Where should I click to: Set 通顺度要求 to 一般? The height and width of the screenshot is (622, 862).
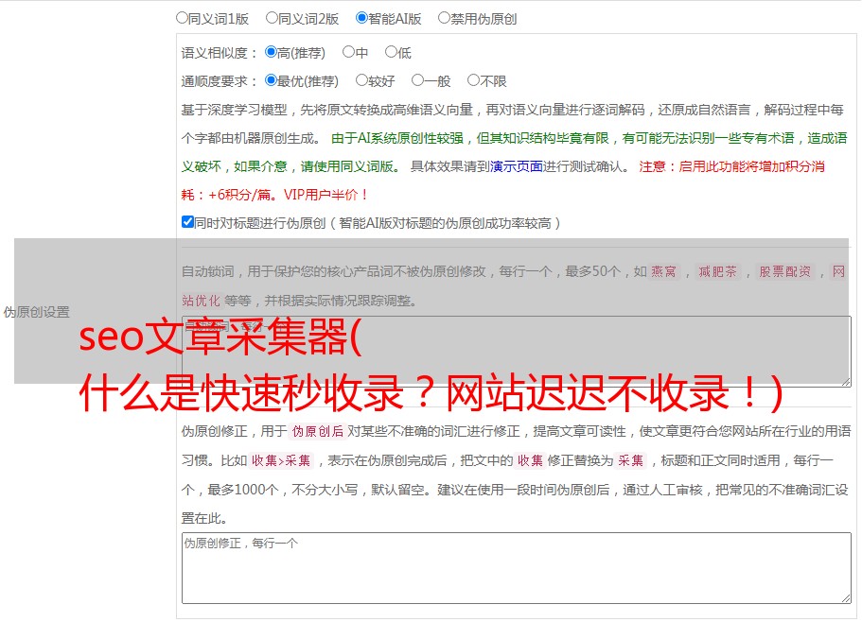tap(417, 80)
